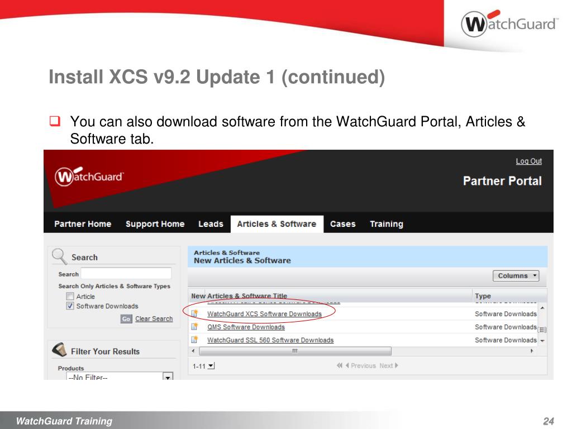Click document icon beside WatchGuard SSL 560 row
The height and width of the screenshot is (429, 572).
(x=195, y=340)
